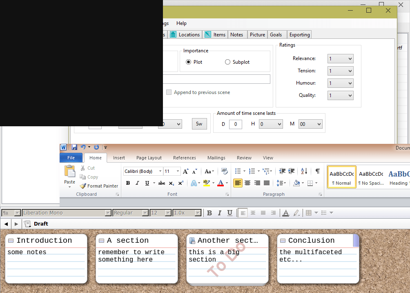
Task: Increase indent in Word Paragraph group
Action: coord(291,171)
